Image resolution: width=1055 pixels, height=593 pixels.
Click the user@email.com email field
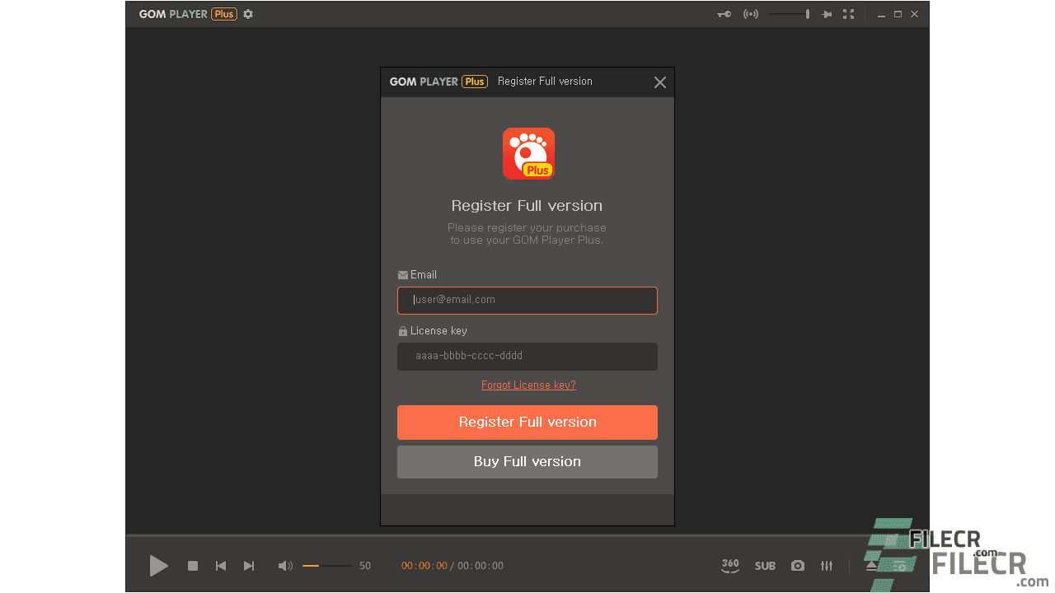(527, 300)
